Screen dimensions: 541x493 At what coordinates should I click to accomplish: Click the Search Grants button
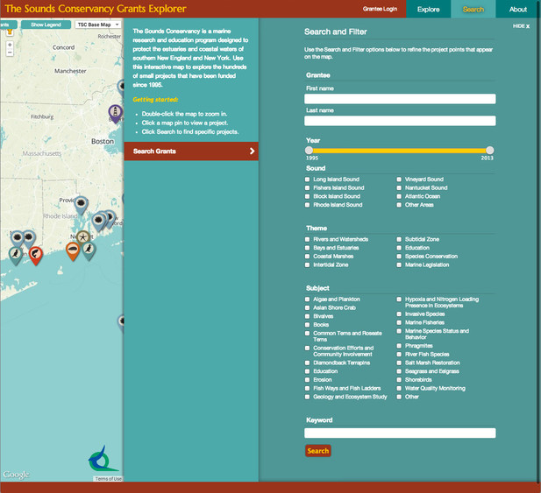coord(191,151)
